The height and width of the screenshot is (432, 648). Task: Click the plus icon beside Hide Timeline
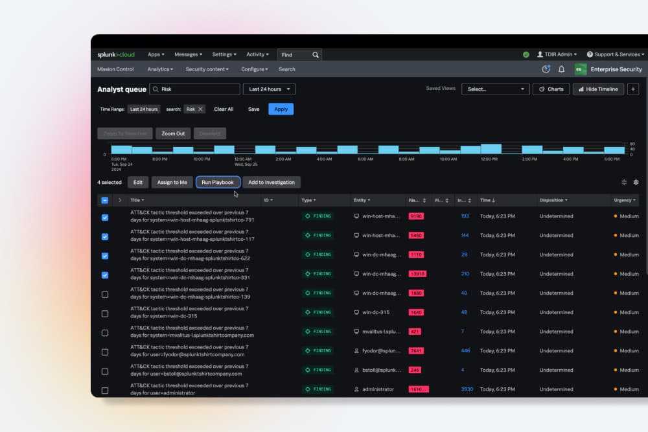coord(633,89)
